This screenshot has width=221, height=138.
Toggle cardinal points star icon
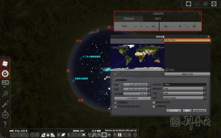[x=48, y=135]
